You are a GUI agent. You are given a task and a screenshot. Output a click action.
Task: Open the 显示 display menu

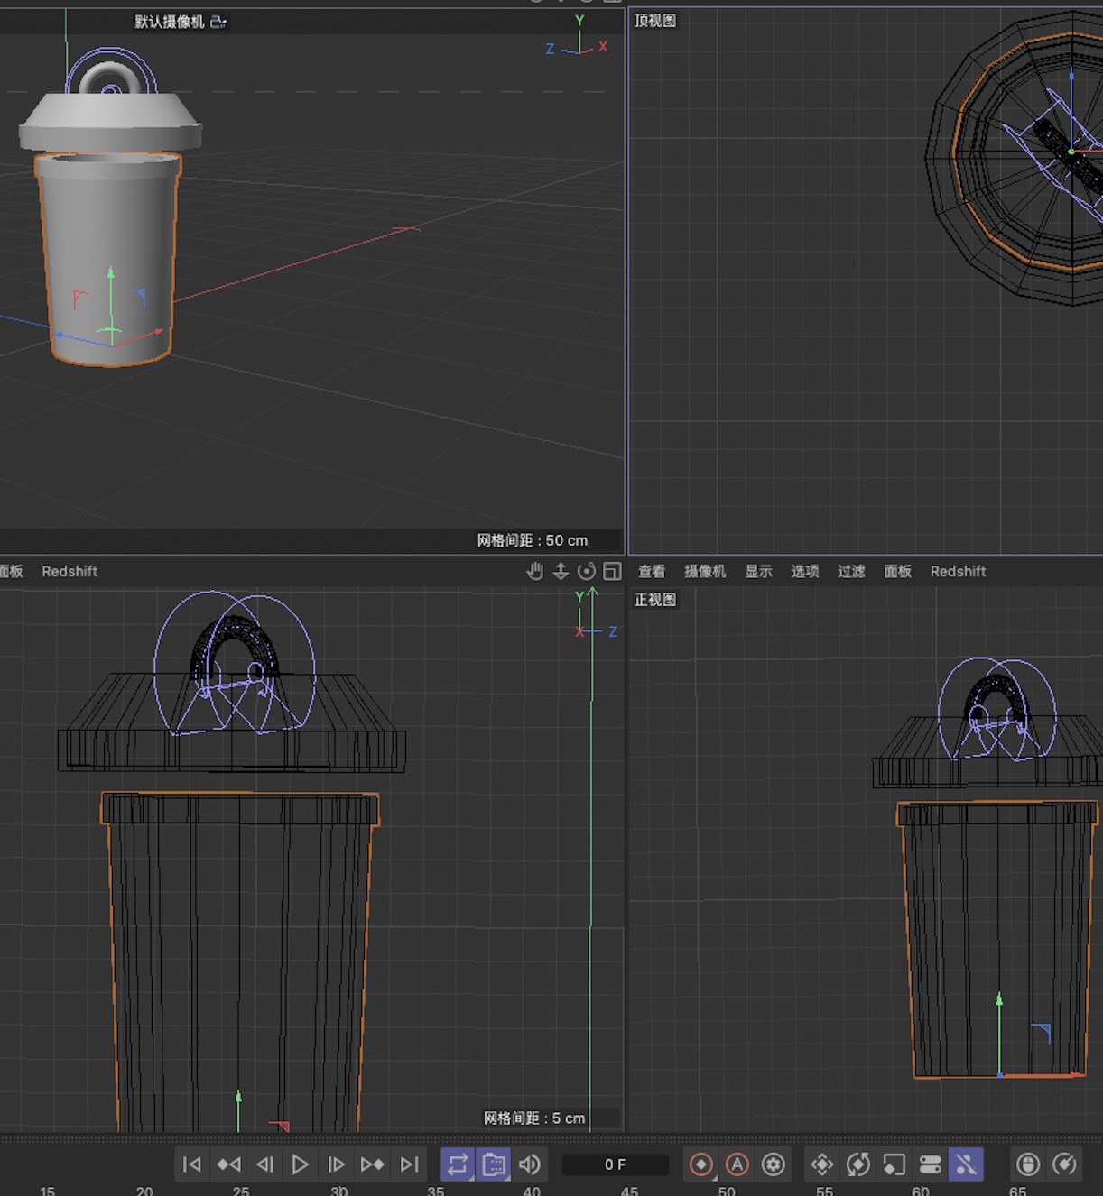coord(758,571)
